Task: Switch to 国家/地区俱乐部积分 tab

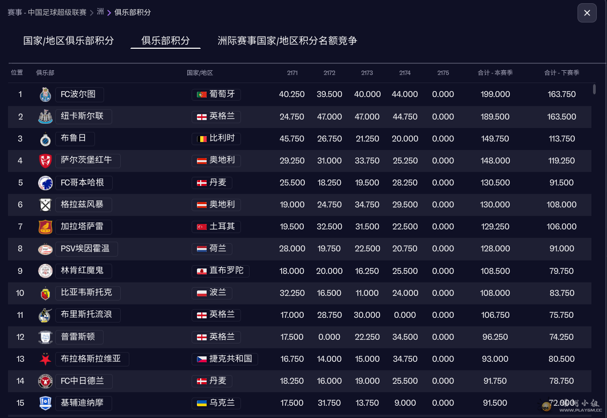Action: [x=69, y=41]
